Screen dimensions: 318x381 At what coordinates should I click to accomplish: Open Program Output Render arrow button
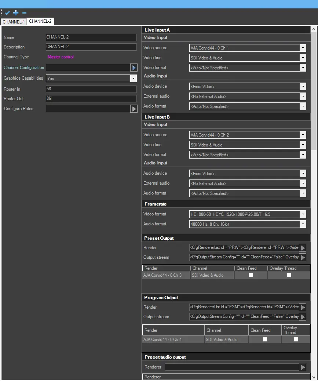303,307
